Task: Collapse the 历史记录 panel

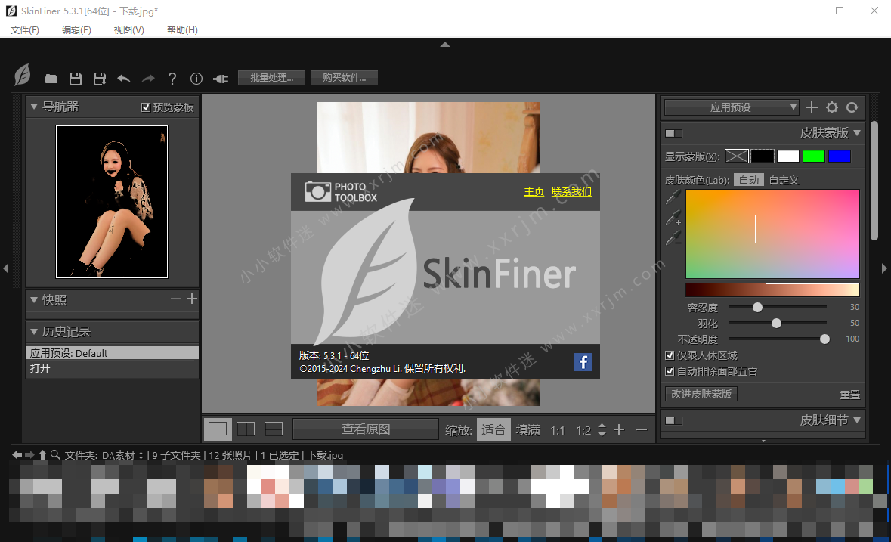Action: point(34,331)
